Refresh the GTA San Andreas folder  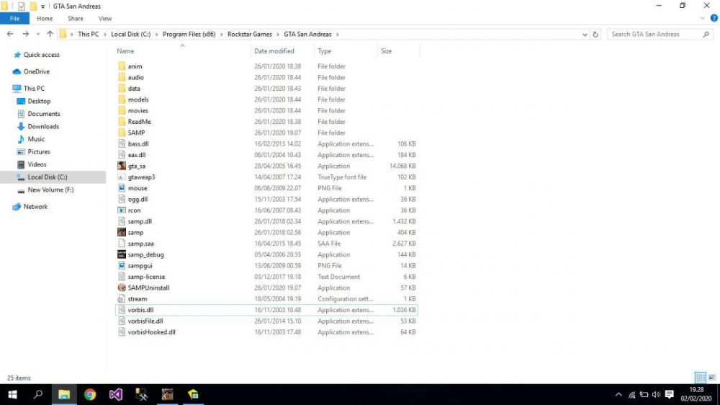595,35
